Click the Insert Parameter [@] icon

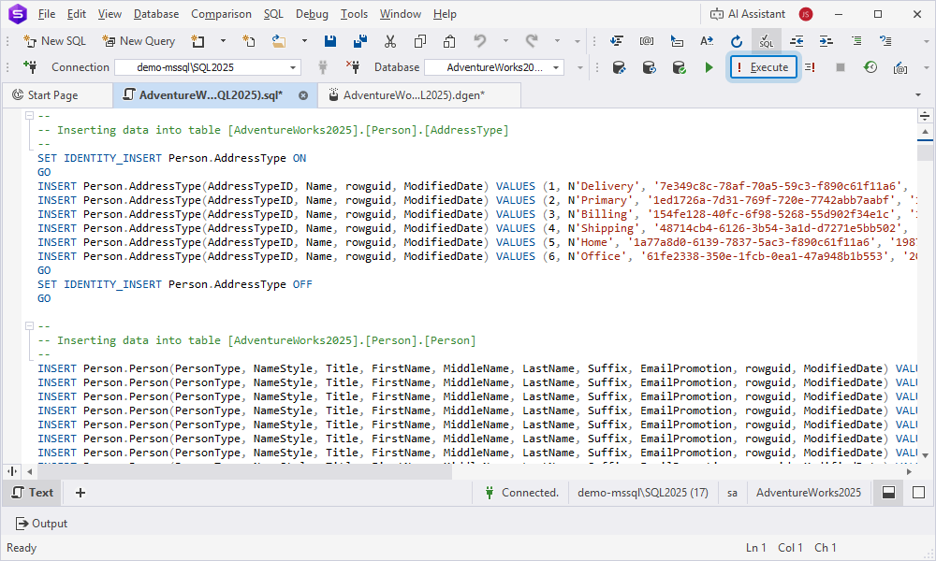647,41
